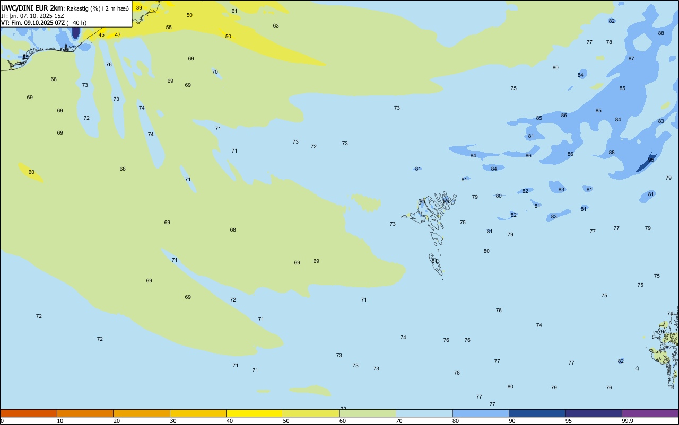679x425 pixels.
Task: Select the 20–30 amber legend swatch
Action: [x=142, y=413]
